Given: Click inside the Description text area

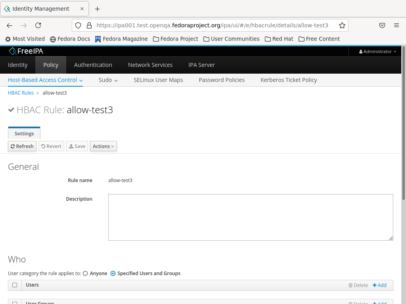Looking at the screenshot, I should click(x=251, y=217).
